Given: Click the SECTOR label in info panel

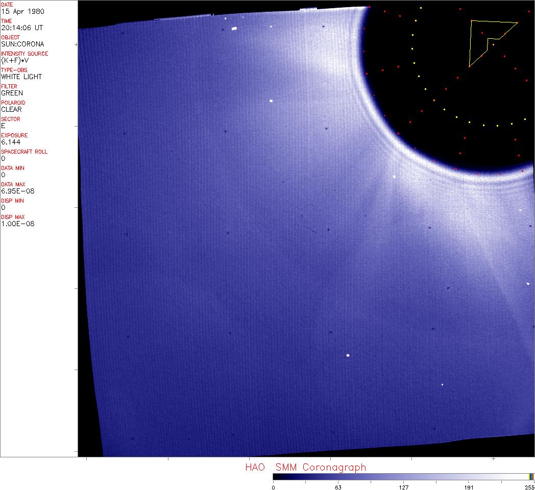Looking at the screenshot, I should click(x=11, y=119).
